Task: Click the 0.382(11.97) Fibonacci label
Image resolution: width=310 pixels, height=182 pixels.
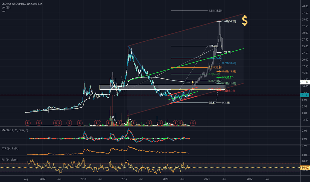Action: 215,81
